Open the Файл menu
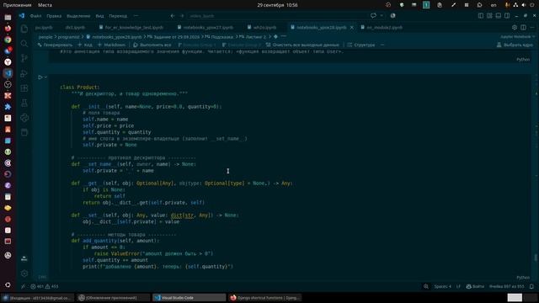The image size is (539, 303). (x=35, y=16)
